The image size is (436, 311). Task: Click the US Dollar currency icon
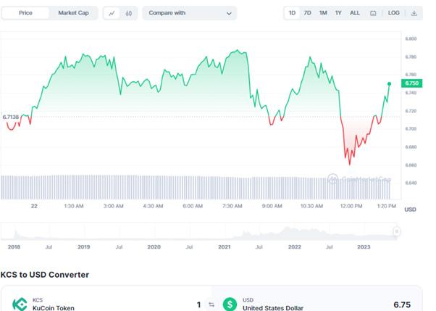point(230,304)
